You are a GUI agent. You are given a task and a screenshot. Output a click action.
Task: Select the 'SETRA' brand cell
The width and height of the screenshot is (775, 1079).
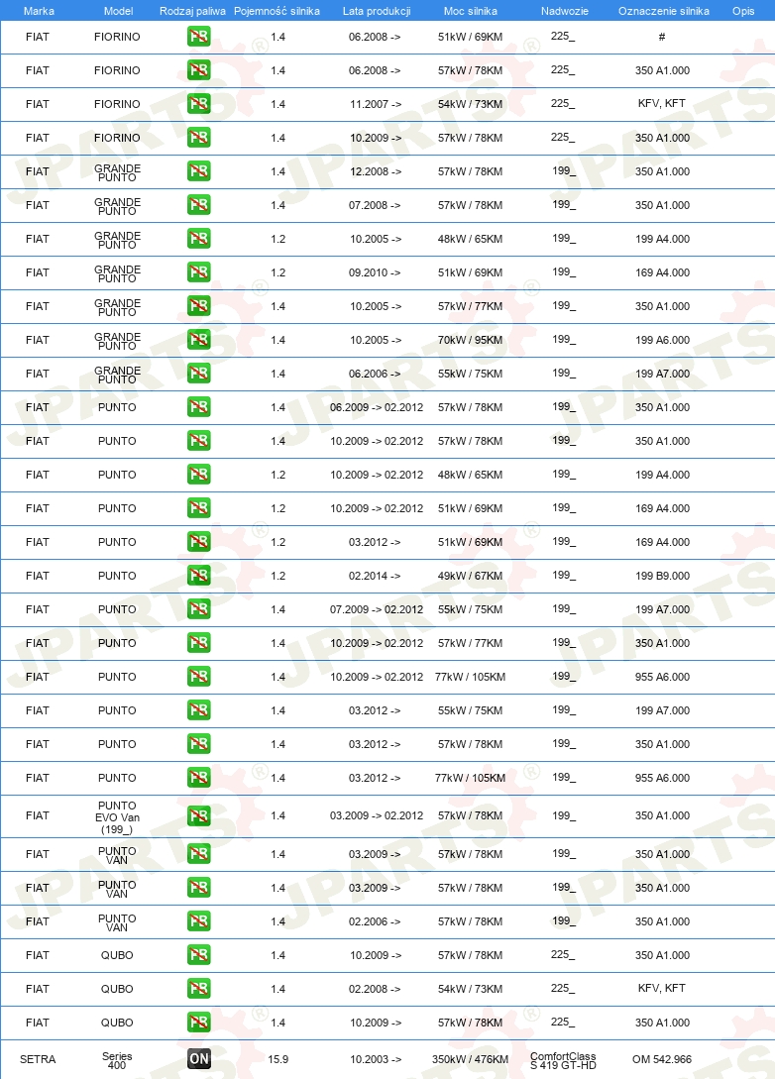[x=38, y=1059]
